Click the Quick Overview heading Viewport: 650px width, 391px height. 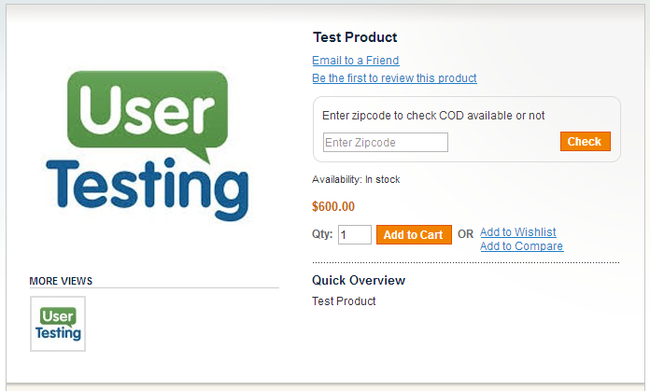click(x=359, y=280)
